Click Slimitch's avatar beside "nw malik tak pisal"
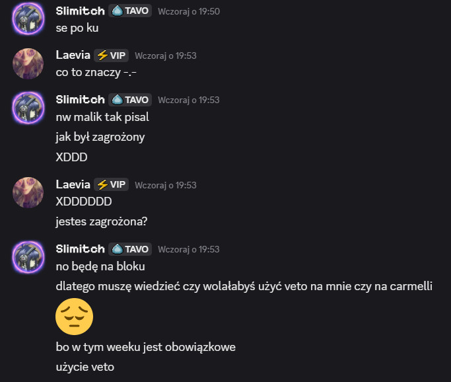451x382 pixels. pos(29,108)
